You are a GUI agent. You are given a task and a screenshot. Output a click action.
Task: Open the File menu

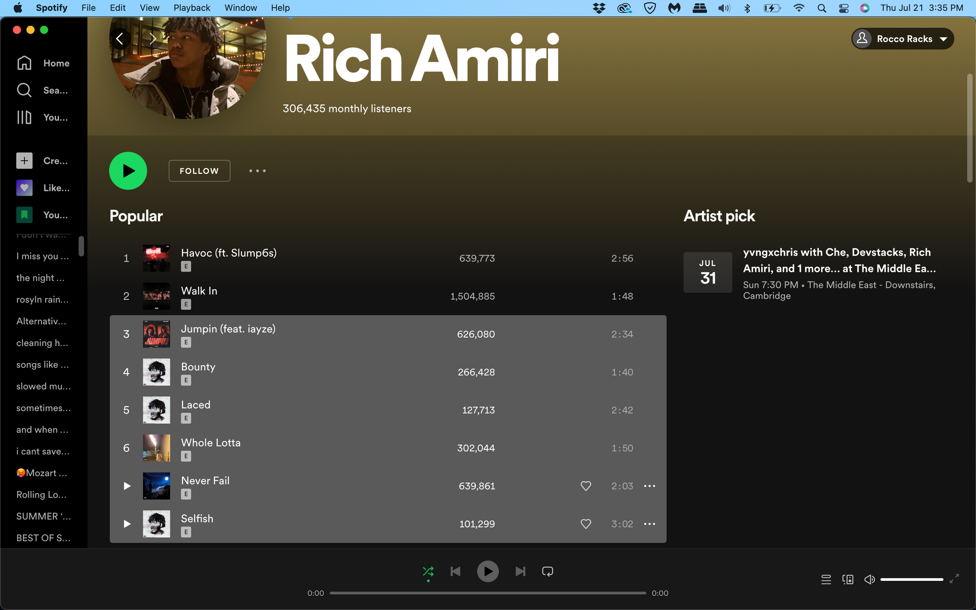click(88, 8)
